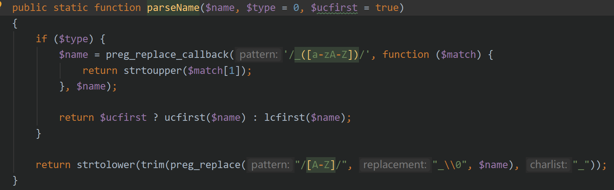Click the $match[1] expression

click(x=214, y=71)
